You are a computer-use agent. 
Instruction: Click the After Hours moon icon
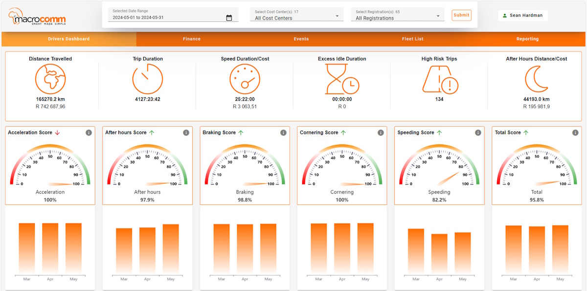coord(536,79)
